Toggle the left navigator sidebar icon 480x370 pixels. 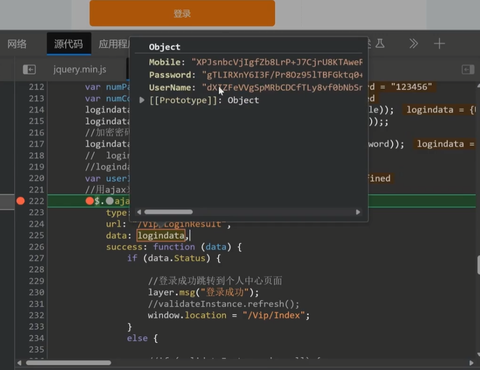click(29, 70)
